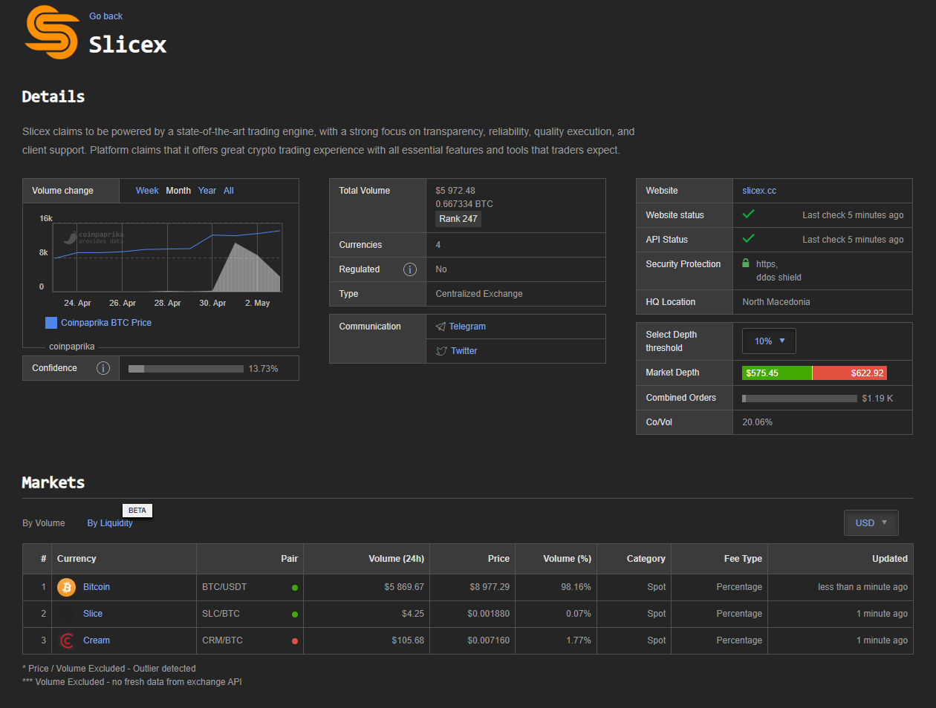Image resolution: width=936 pixels, height=708 pixels.
Task: Click the 13.73% confidence value
Action: [x=263, y=369]
